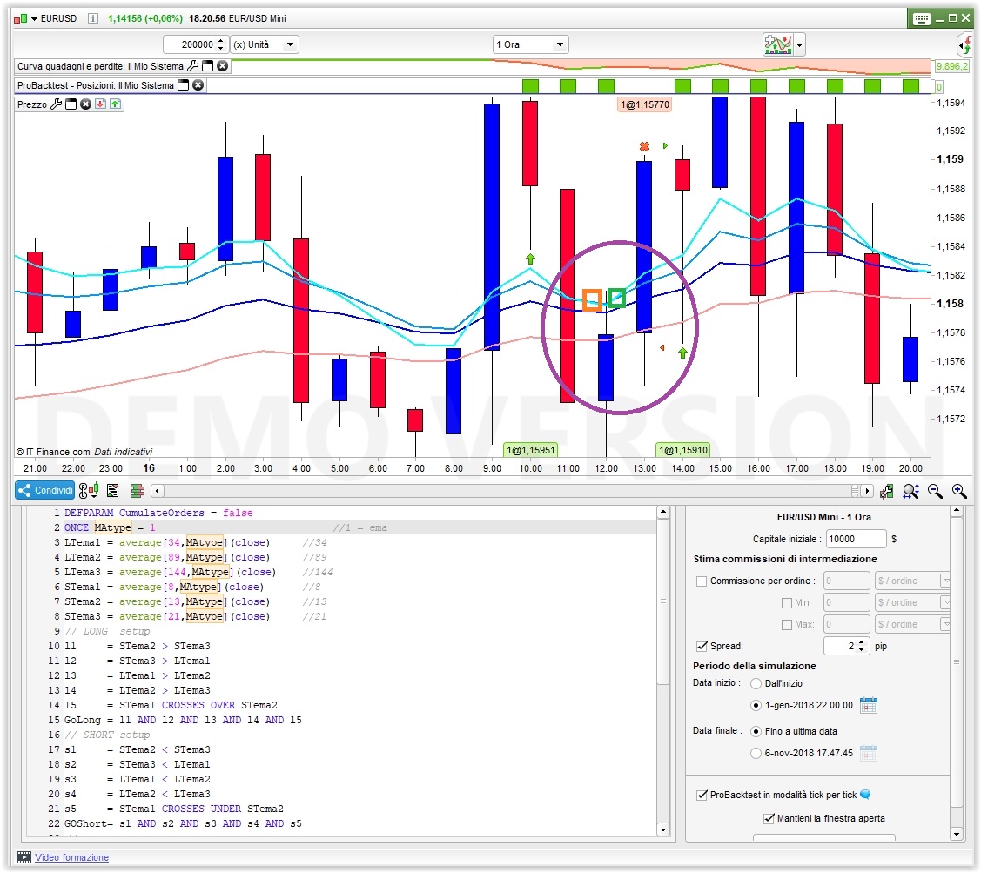Open the Video formazione link

71,857
